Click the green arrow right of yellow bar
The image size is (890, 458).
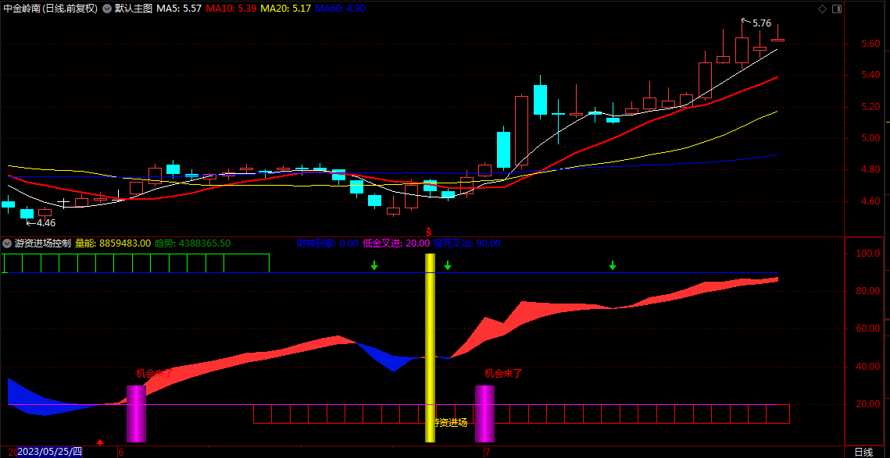(x=447, y=265)
